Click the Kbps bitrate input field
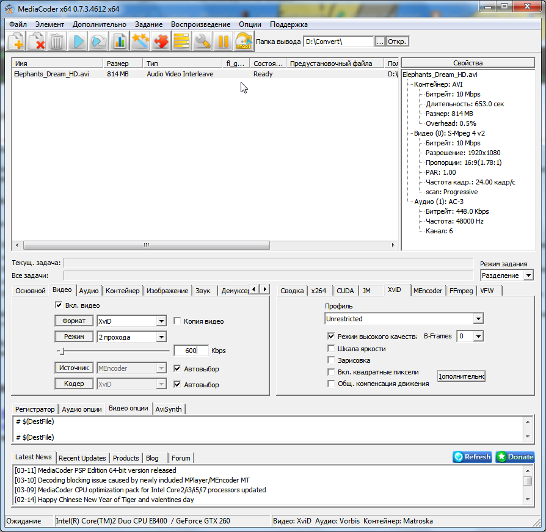This screenshot has width=546, height=532. [x=191, y=350]
